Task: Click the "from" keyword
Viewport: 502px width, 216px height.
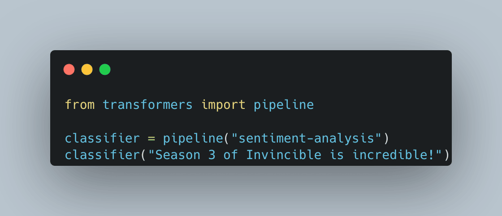Action: pyautogui.click(x=80, y=105)
